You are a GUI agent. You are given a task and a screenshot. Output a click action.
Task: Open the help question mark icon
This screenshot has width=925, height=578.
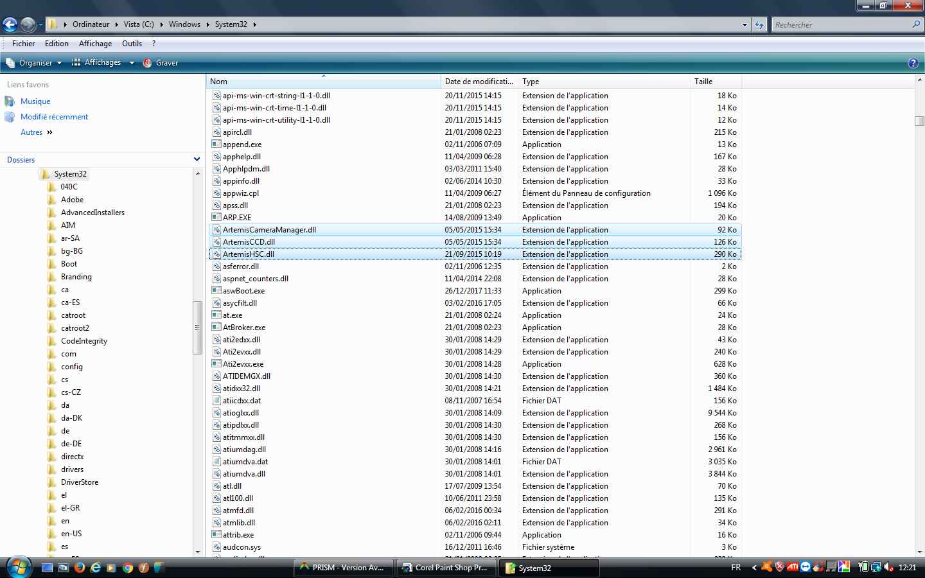click(x=913, y=63)
